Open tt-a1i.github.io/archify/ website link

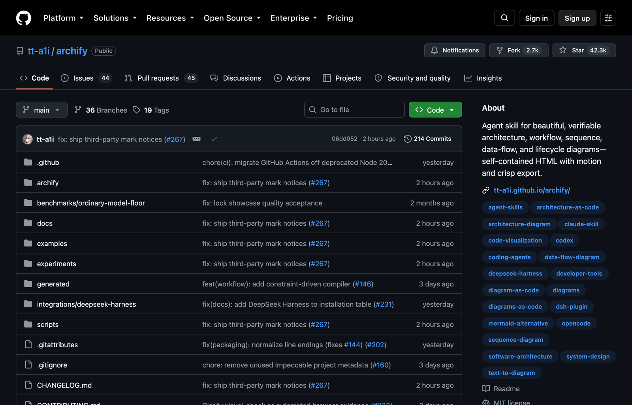tap(532, 190)
